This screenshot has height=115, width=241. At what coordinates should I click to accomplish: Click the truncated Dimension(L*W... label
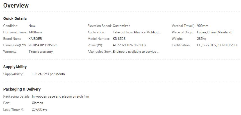[16, 45]
